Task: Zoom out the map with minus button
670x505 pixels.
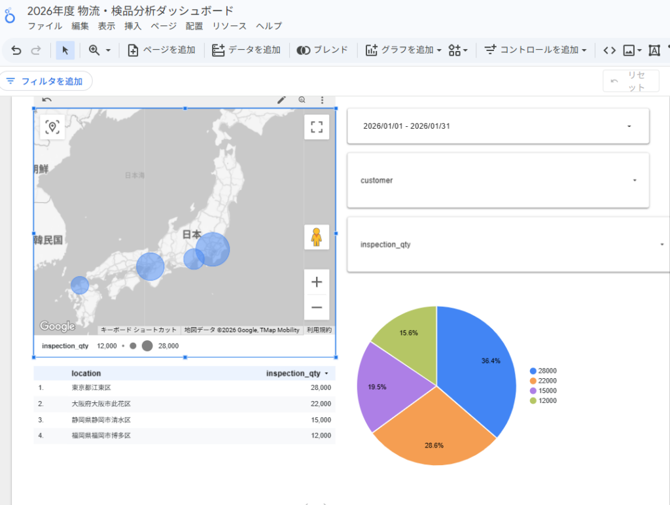Action: click(317, 307)
